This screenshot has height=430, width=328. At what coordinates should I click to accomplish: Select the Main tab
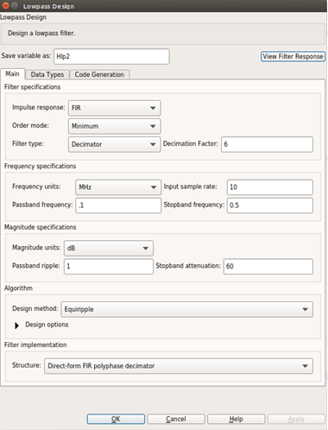pyautogui.click(x=12, y=74)
